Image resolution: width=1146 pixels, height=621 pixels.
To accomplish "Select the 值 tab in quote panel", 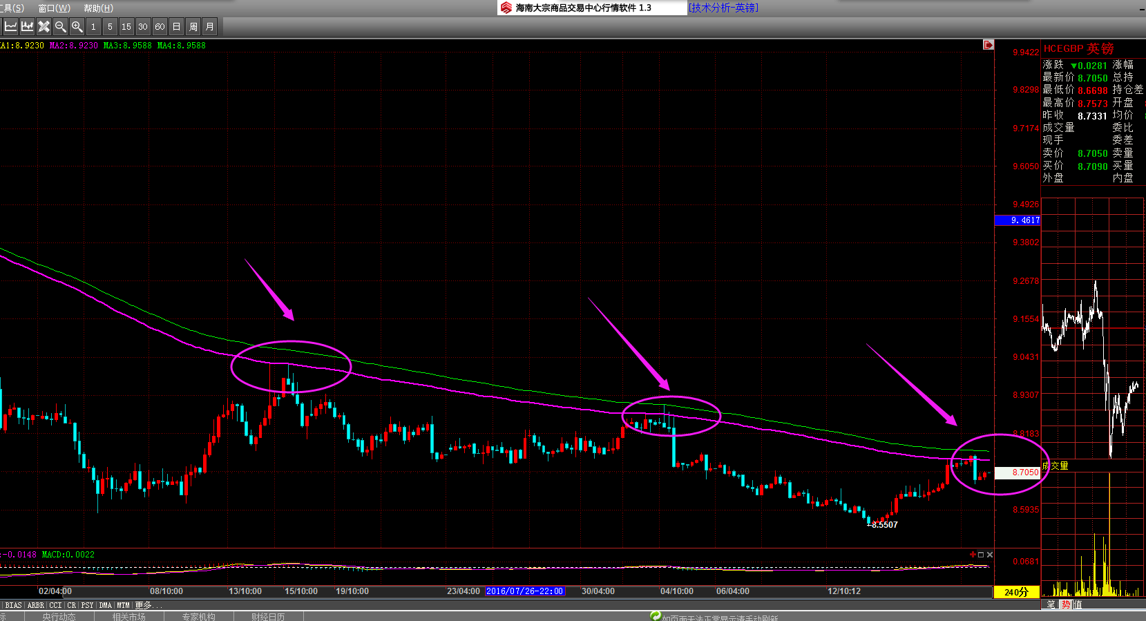I will coord(1078,604).
